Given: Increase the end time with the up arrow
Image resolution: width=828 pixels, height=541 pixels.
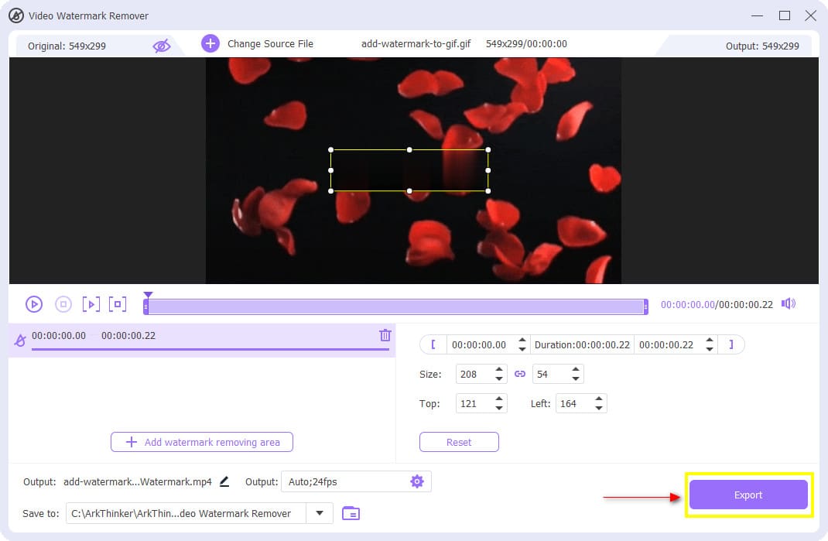Looking at the screenshot, I should pyautogui.click(x=710, y=341).
